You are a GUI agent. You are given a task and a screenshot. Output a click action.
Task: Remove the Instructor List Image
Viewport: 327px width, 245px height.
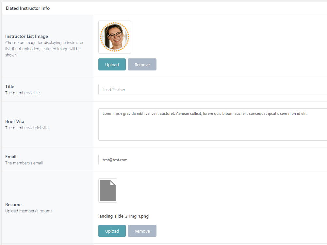pos(142,65)
